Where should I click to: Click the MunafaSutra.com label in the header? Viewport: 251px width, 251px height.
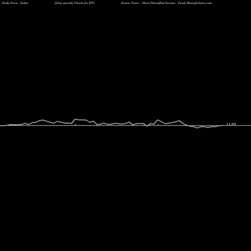pyautogui.click(x=199, y=3)
